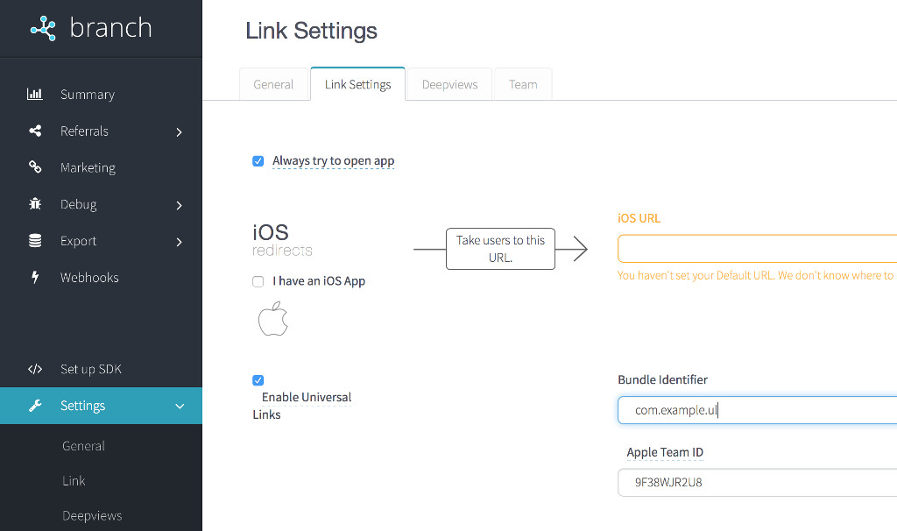
Task: Click the iOS URL input field
Action: tap(757, 249)
